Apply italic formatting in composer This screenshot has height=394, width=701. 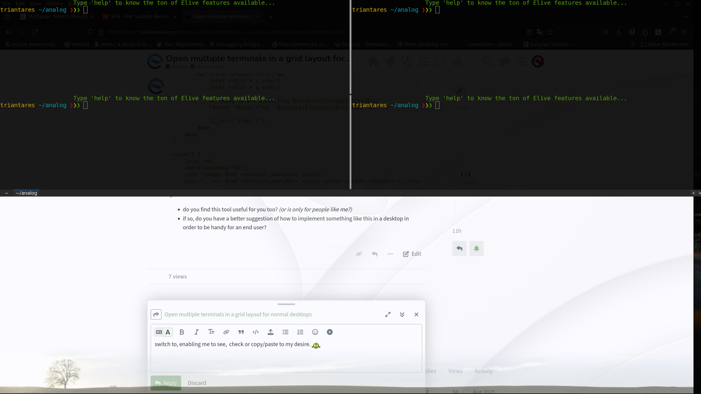[196, 332]
